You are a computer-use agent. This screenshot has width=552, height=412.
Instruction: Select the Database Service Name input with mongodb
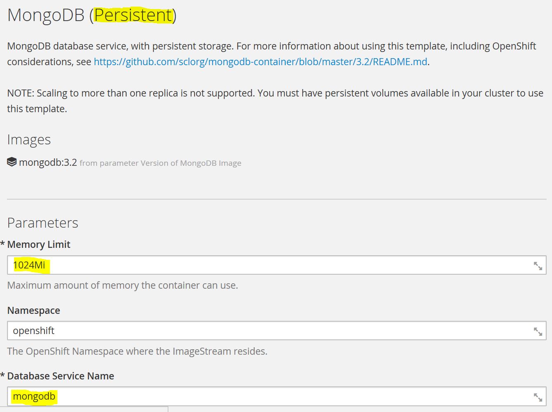click(268, 396)
